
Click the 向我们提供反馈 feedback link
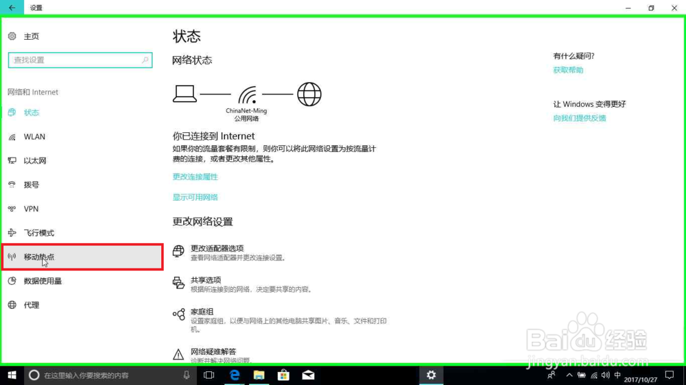pos(580,118)
